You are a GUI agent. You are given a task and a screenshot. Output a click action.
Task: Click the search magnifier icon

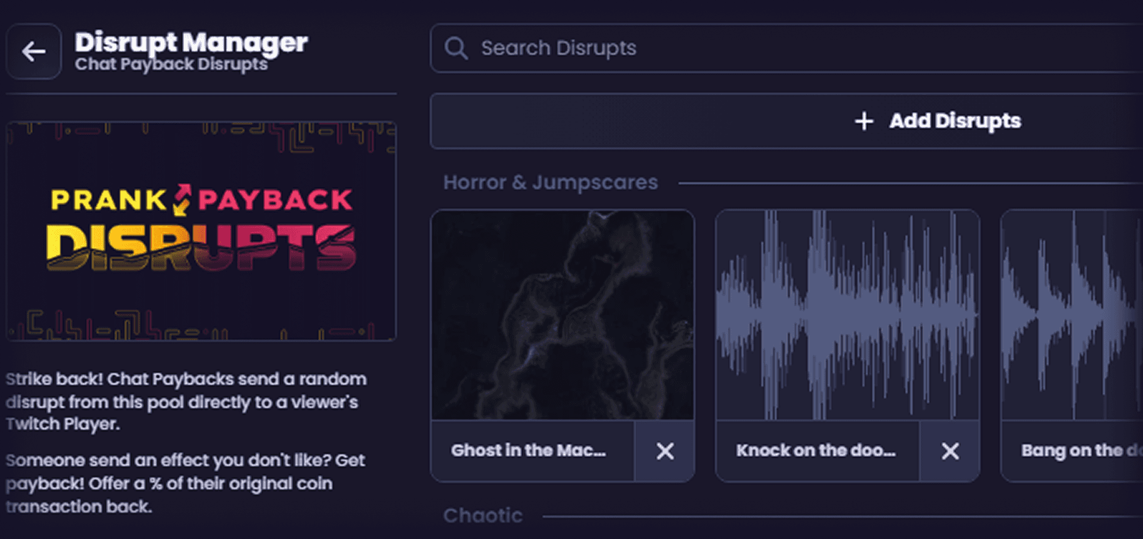tap(456, 48)
